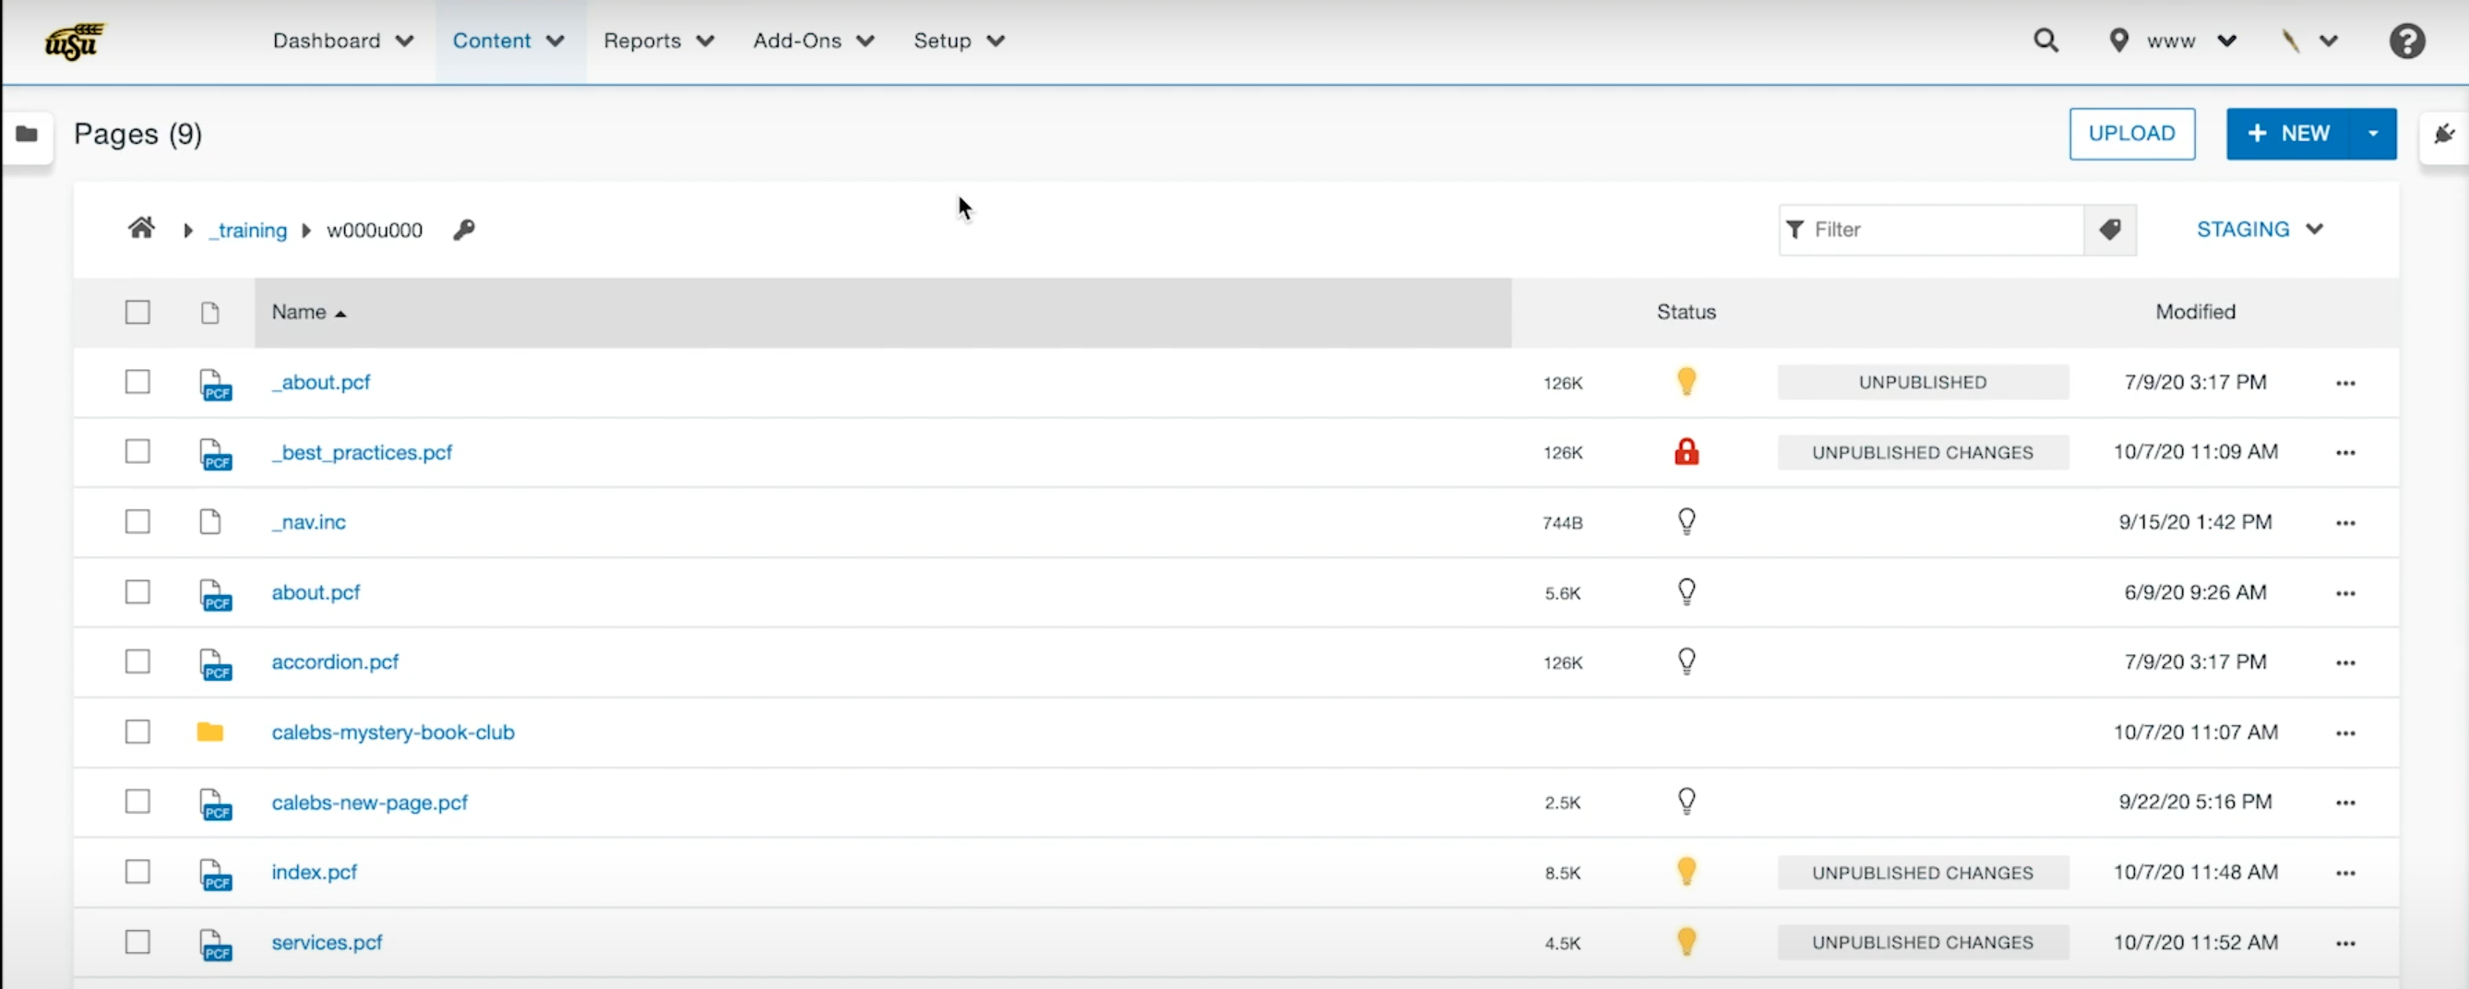Toggle the file navigation folder sidebar icon
Viewport: 2469px width, 989px height.
pos(27,134)
